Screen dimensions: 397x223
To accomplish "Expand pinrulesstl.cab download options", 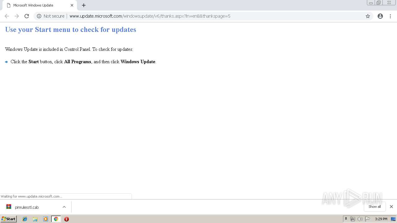I will [64, 207].
